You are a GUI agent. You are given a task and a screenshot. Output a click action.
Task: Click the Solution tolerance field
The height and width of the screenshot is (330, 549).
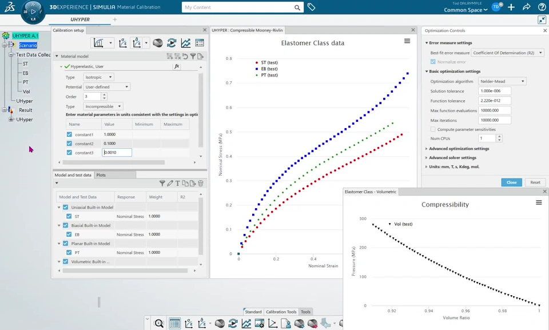pyautogui.click(x=494, y=91)
